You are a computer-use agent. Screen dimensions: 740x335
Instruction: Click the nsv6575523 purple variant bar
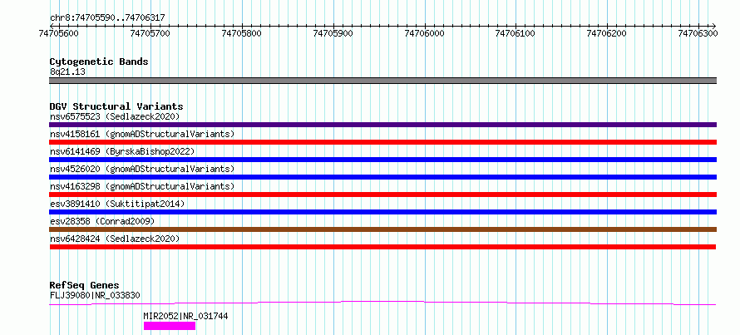[382, 125]
